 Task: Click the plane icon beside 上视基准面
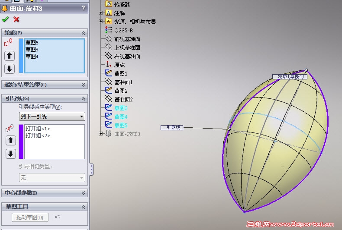[108, 47]
